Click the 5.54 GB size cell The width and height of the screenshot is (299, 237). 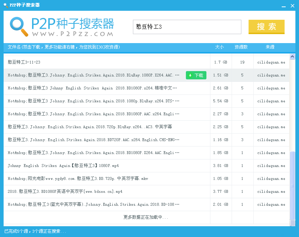tap(221, 101)
